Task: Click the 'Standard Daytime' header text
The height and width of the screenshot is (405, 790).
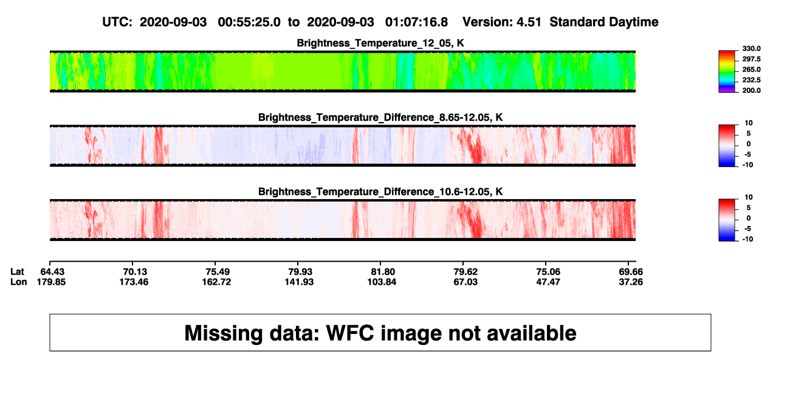Action: click(x=604, y=22)
